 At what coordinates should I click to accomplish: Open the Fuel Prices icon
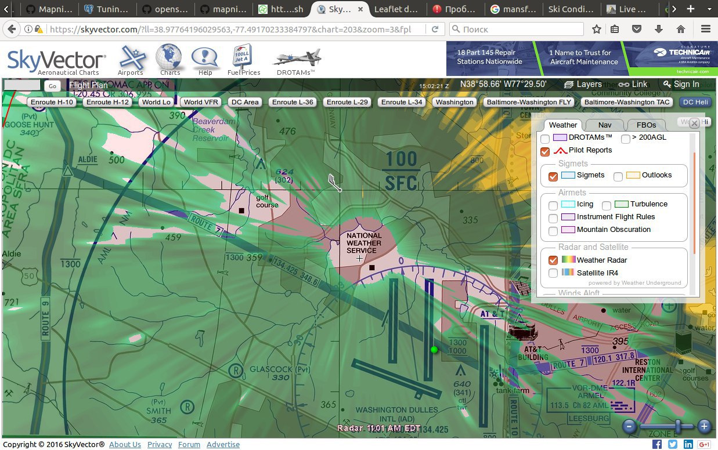(244, 60)
